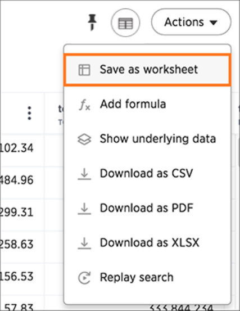Choose Save as worksheet
The width and height of the screenshot is (240, 311).
tap(147, 70)
